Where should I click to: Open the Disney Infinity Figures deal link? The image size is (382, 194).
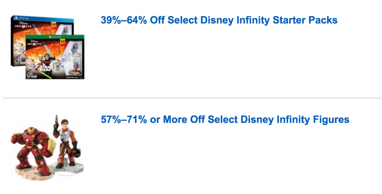coord(225,120)
